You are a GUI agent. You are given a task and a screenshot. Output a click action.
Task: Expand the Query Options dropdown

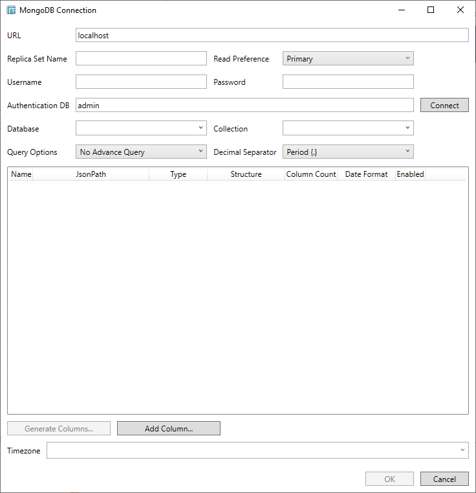pyautogui.click(x=141, y=152)
